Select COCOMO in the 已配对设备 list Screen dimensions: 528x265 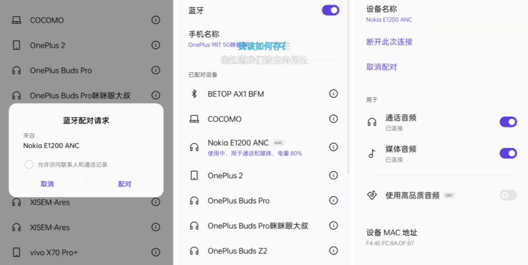(263, 119)
